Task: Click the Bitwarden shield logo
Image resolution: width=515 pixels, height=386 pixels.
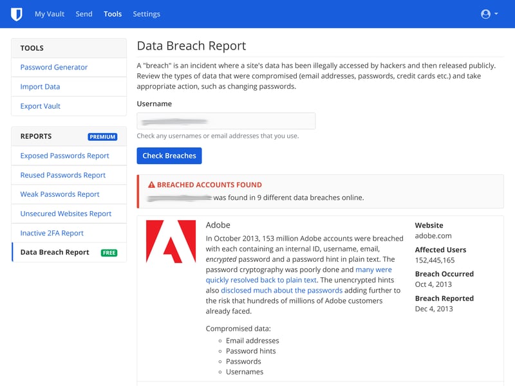Action: [x=17, y=14]
